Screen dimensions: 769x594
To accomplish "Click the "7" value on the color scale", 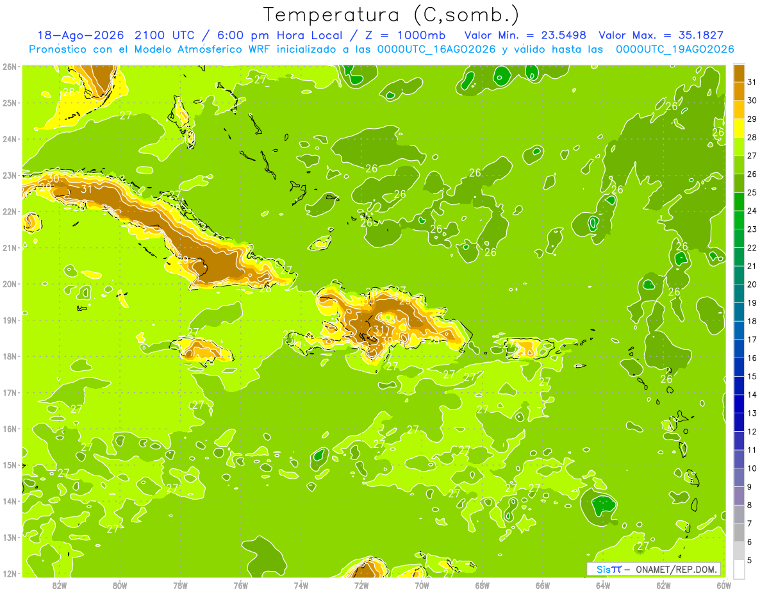I will (750, 524).
